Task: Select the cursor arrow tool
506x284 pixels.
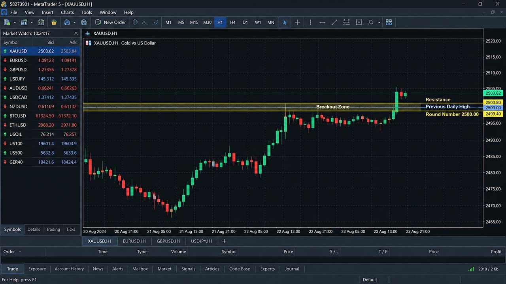Action: (x=285, y=22)
